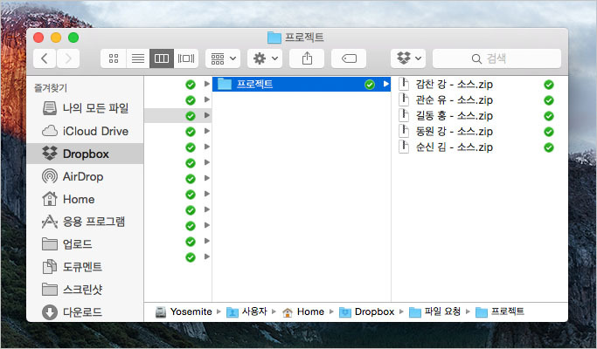Click Dropbox in the path bar
Viewport: 597px width, 349px height.
[366, 311]
